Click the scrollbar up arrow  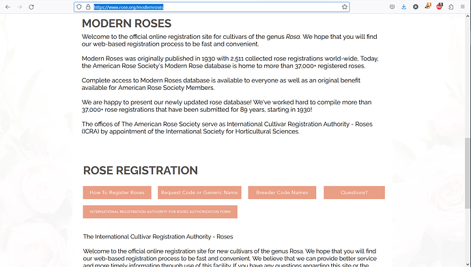click(468, 16)
